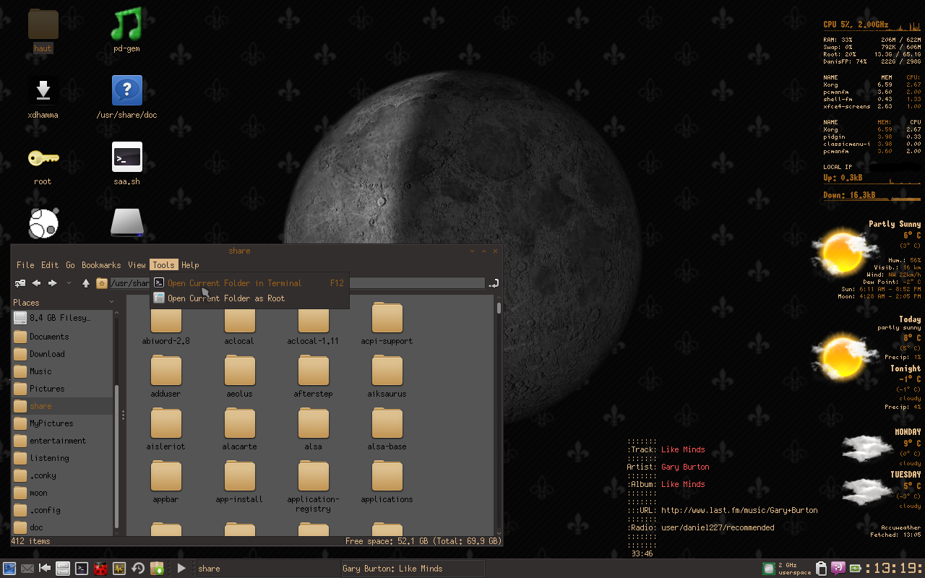Open the Edit menu
Image resolution: width=925 pixels, height=578 pixels.
pyautogui.click(x=50, y=265)
